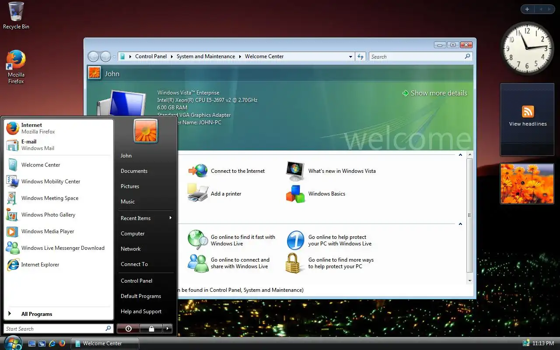Click the Welcome Center Search field
The height and width of the screenshot is (350, 560).
pos(421,56)
